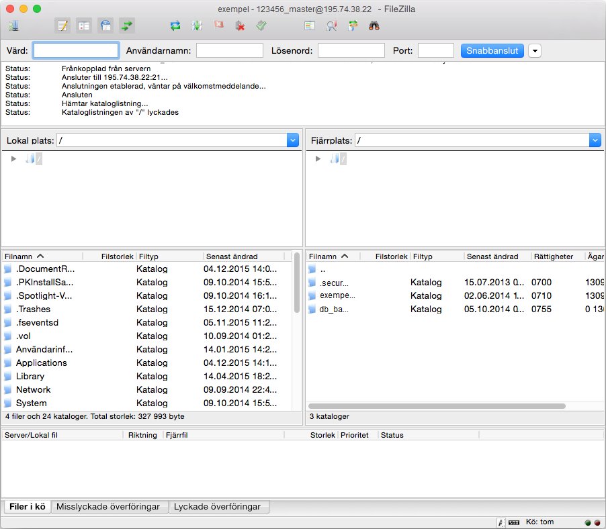This screenshot has height=529, width=606.
Task: Select the .Trashes folder
Action: [x=148, y=309]
